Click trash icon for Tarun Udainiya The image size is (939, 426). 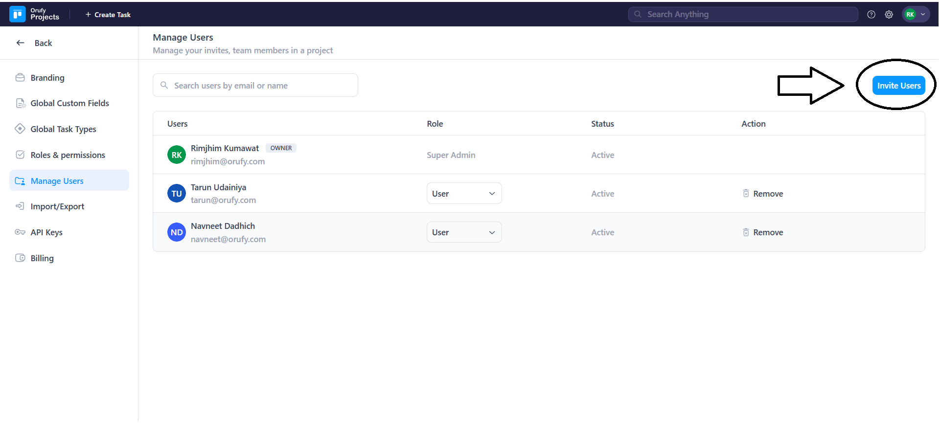(746, 194)
